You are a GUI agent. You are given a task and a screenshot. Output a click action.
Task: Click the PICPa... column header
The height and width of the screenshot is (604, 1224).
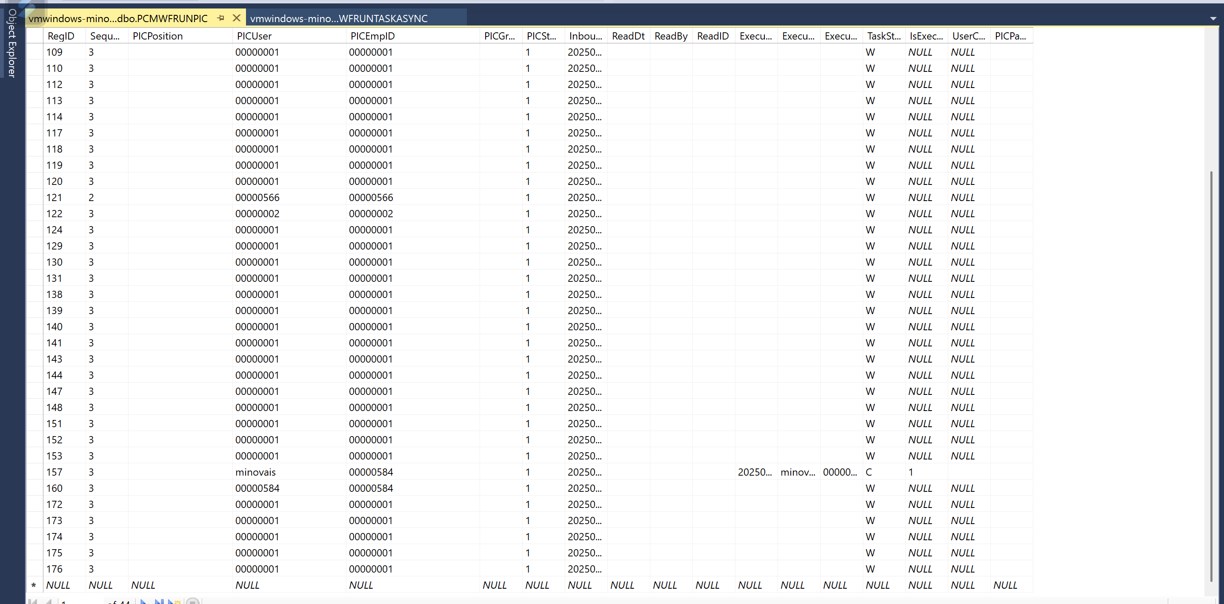(1012, 36)
